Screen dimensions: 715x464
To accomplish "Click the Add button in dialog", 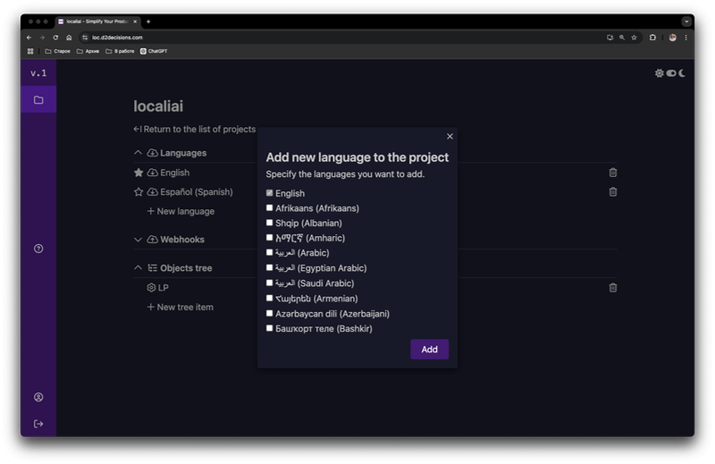I will pyautogui.click(x=429, y=349).
